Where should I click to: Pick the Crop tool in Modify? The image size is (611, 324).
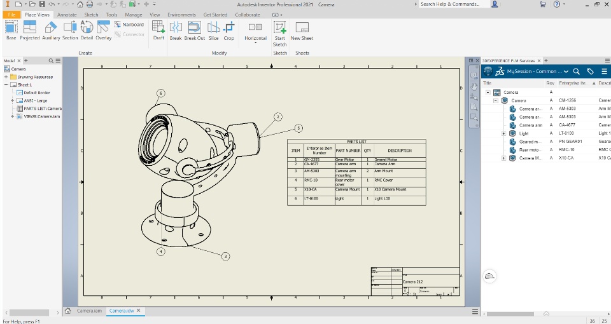point(228,30)
